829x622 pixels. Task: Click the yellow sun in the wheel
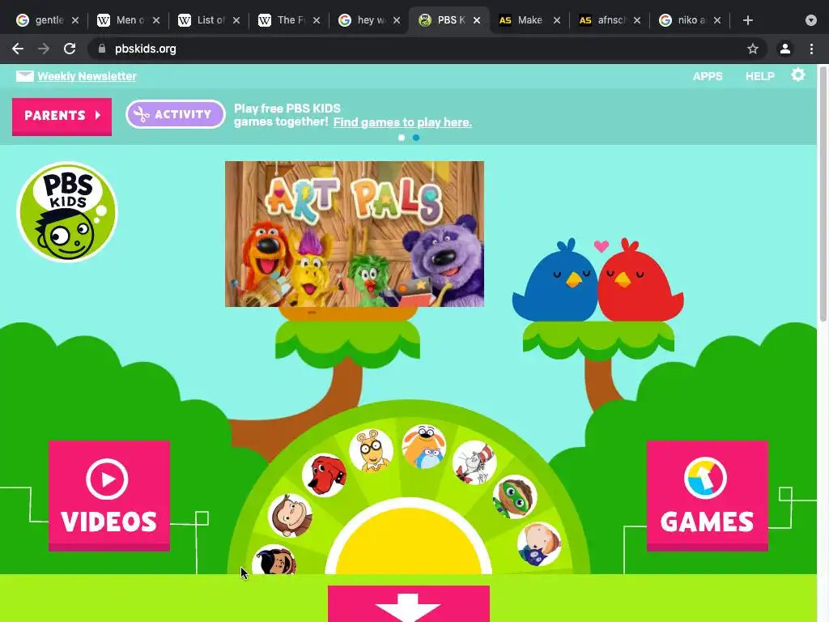click(x=409, y=539)
